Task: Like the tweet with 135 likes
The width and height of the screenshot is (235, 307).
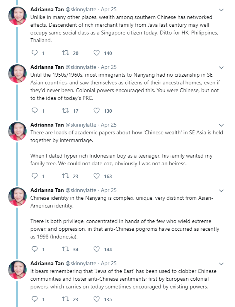Action: tap(97, 299)
